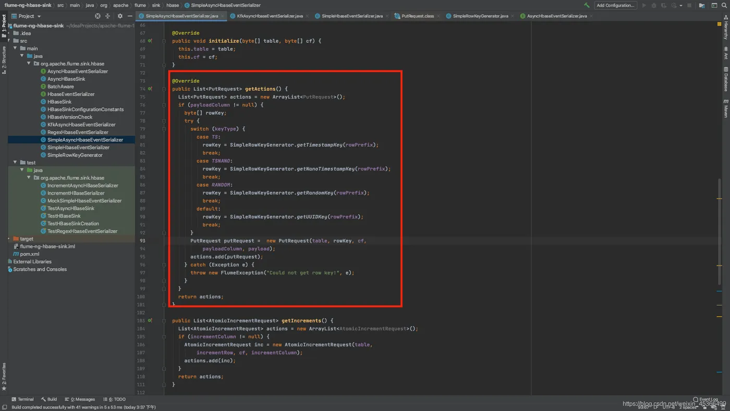Expand External Libraries node
Screen dimensions: 730x411
pyautogui.click(x=30, y=262)
